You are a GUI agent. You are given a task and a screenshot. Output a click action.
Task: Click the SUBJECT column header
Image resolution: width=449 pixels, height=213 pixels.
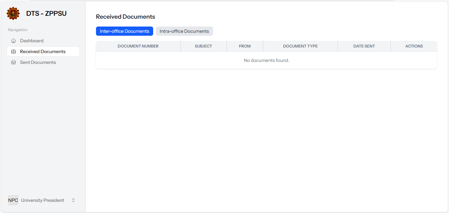203,46
